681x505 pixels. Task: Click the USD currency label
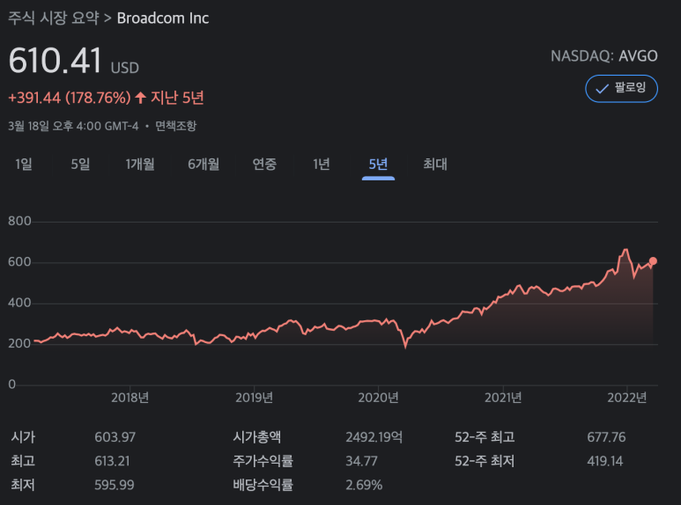pyautogui.click(x=124, y=68)
